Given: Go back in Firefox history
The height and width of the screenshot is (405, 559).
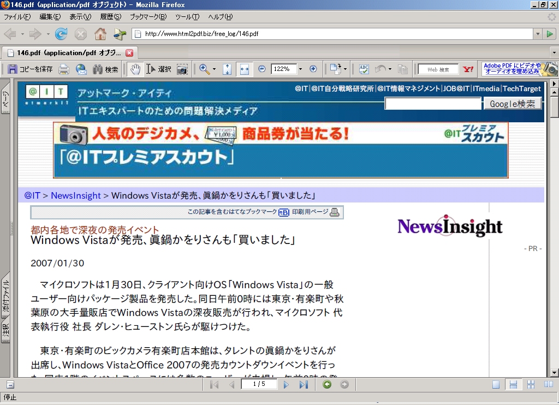Looking at the screenshot, I should [10, 34].
